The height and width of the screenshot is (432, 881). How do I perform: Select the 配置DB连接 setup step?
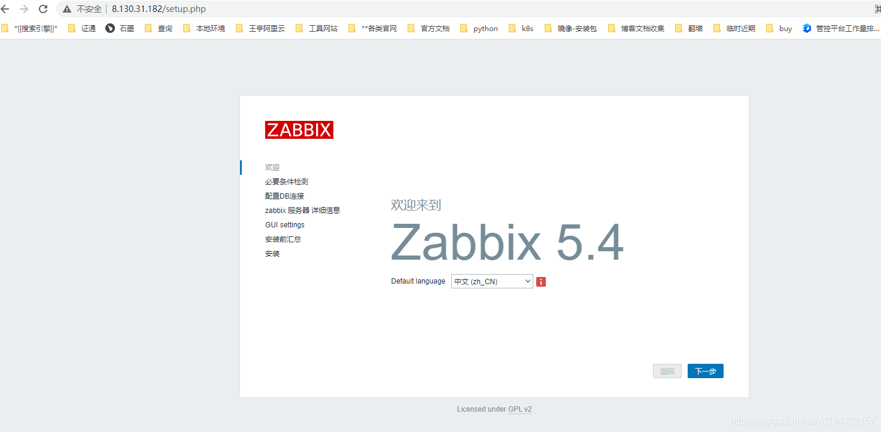[285, 196]
